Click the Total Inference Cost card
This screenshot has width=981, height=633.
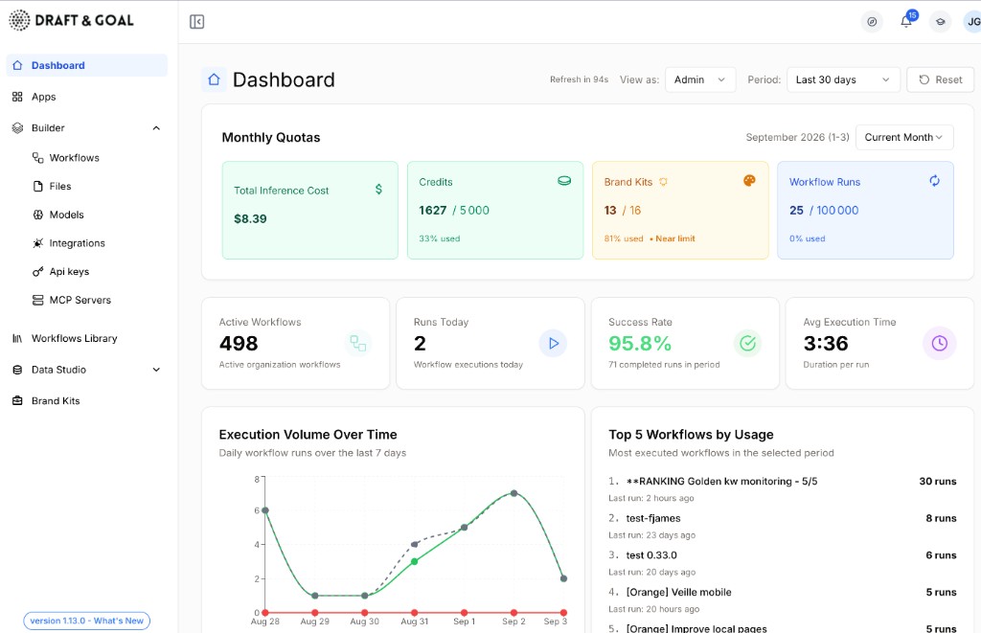309,210
